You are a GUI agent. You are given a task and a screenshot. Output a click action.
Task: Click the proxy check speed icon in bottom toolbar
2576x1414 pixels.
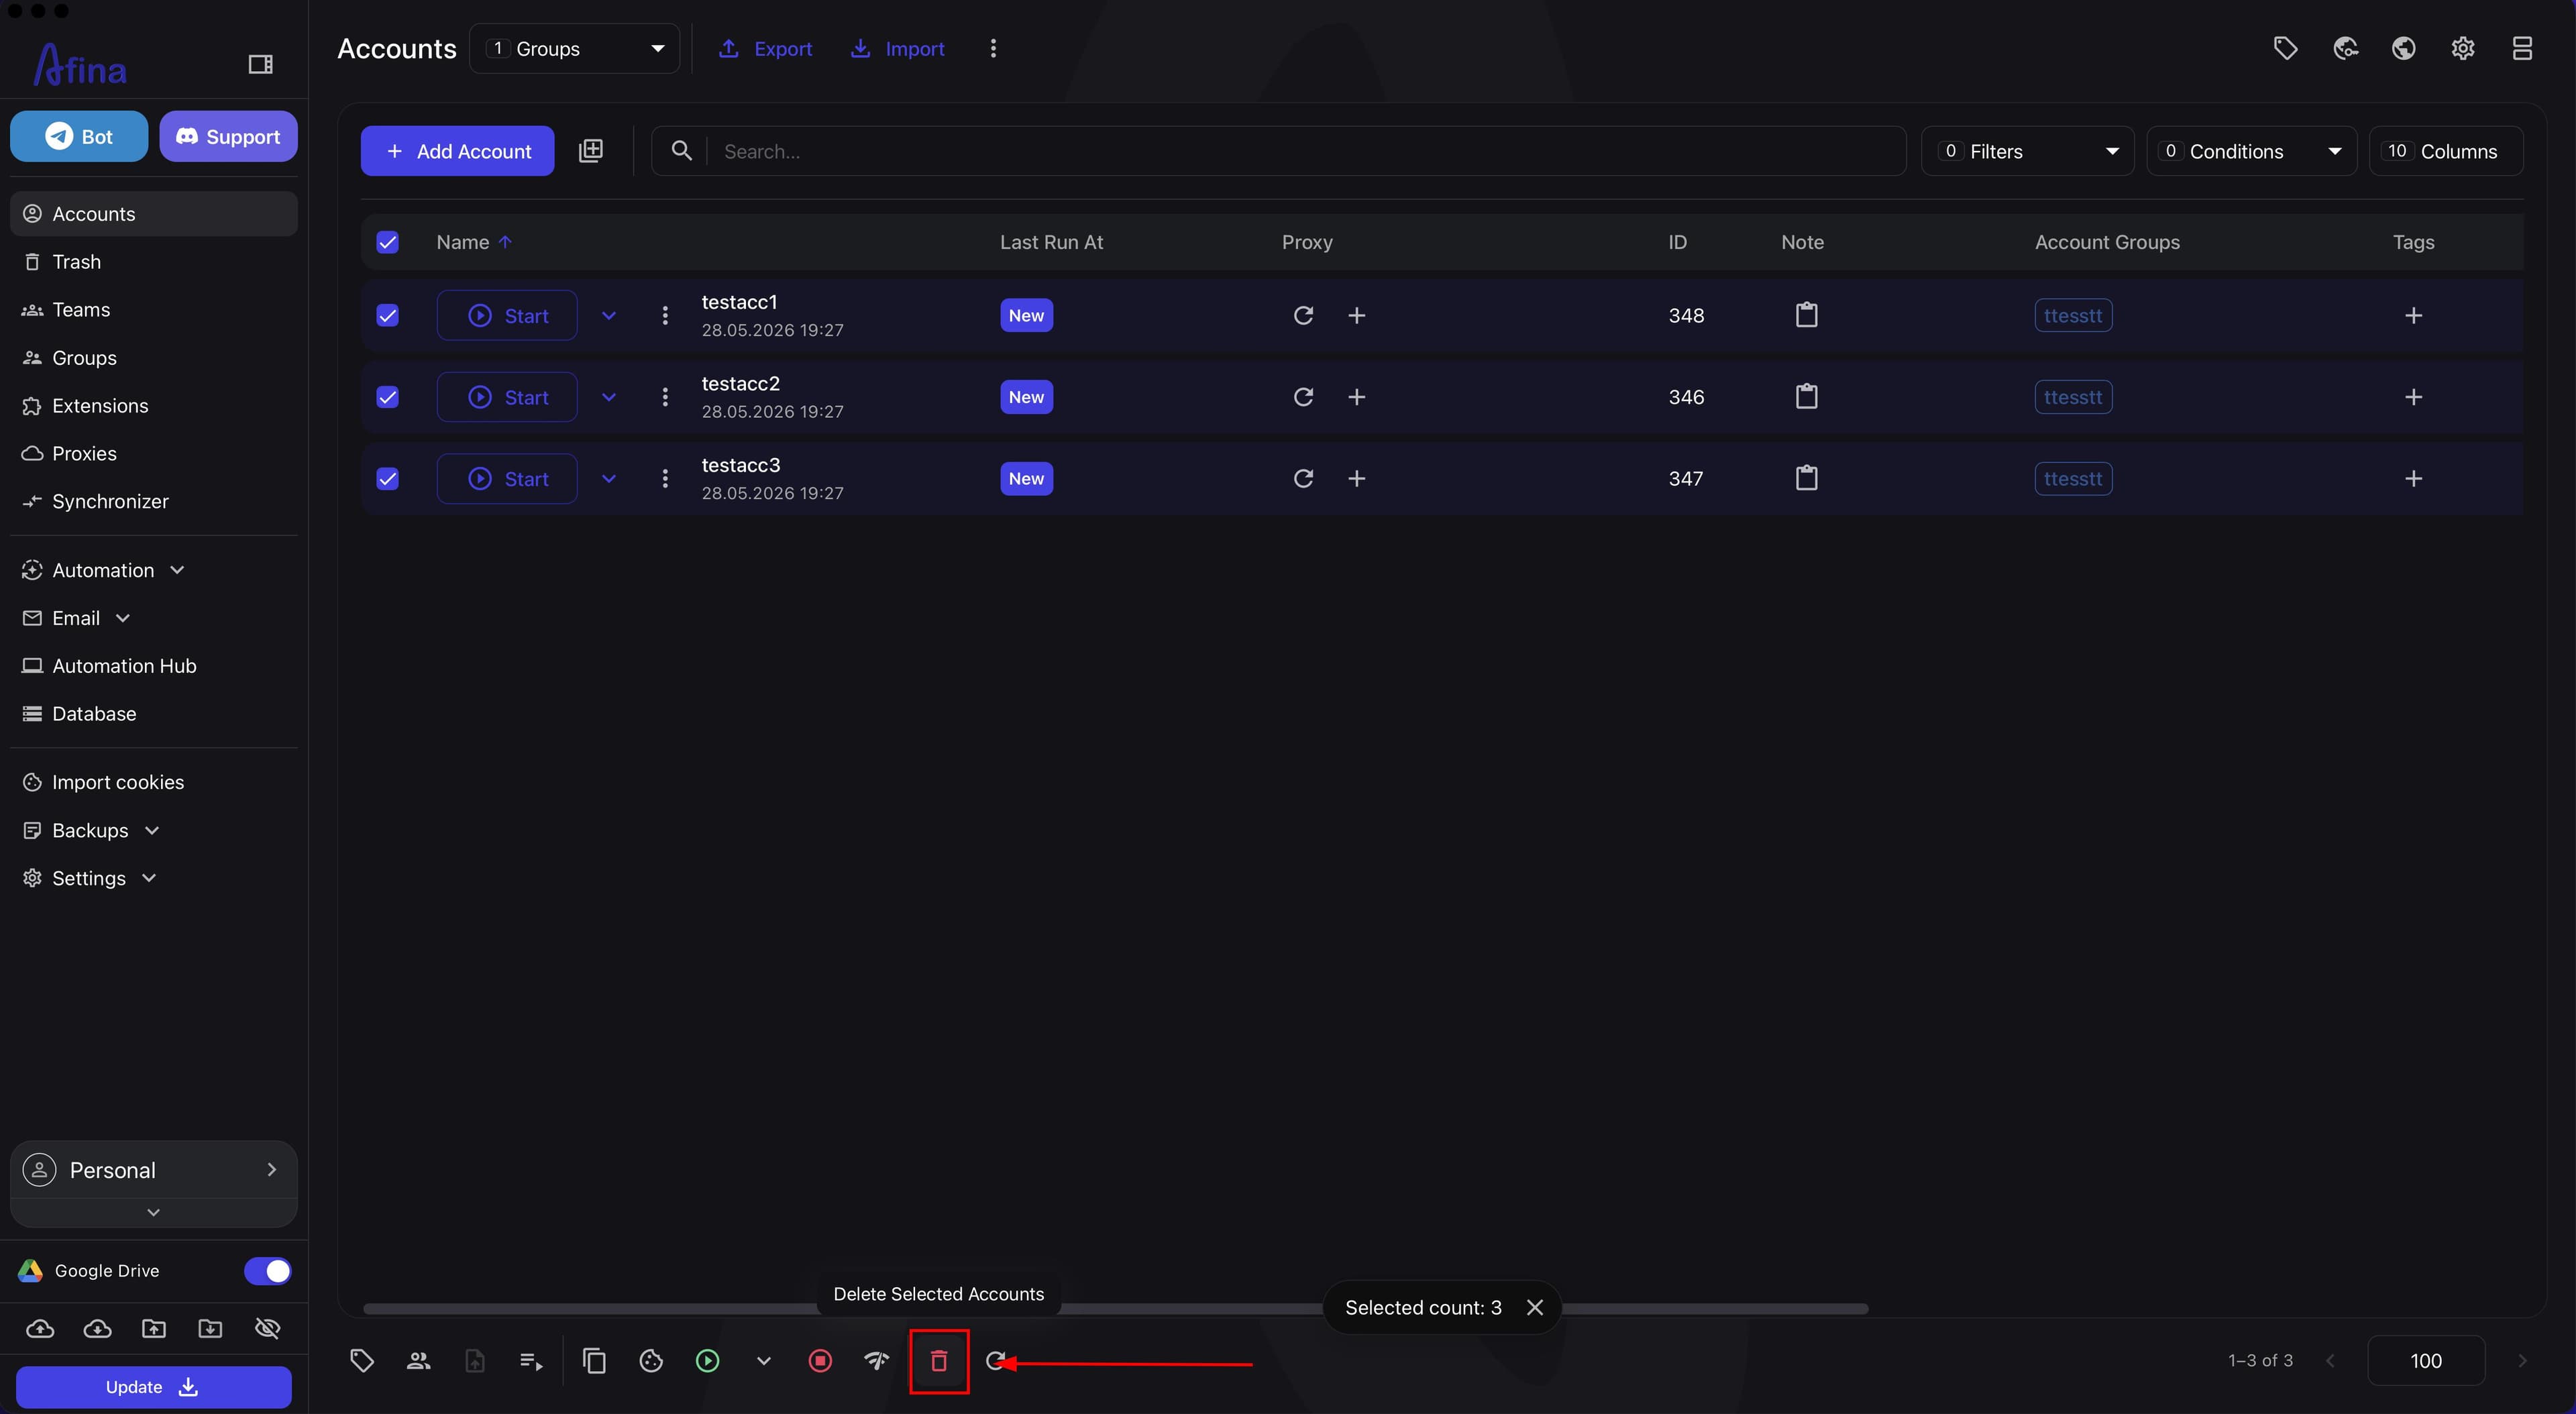tap(877, 1360)
